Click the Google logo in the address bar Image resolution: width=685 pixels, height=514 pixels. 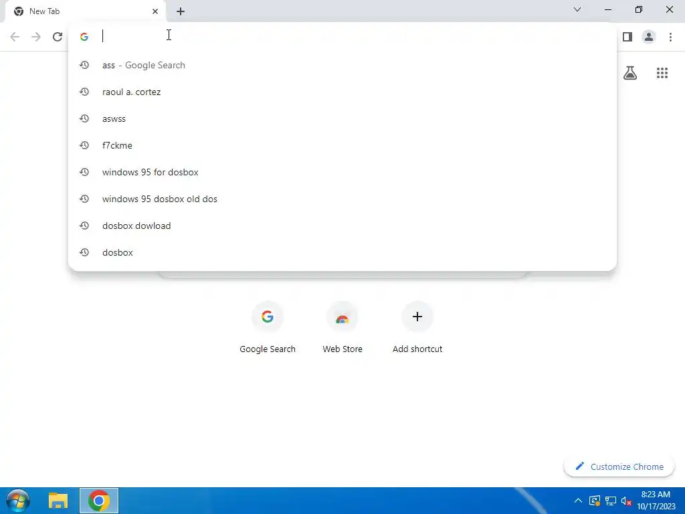coord(84,37)
